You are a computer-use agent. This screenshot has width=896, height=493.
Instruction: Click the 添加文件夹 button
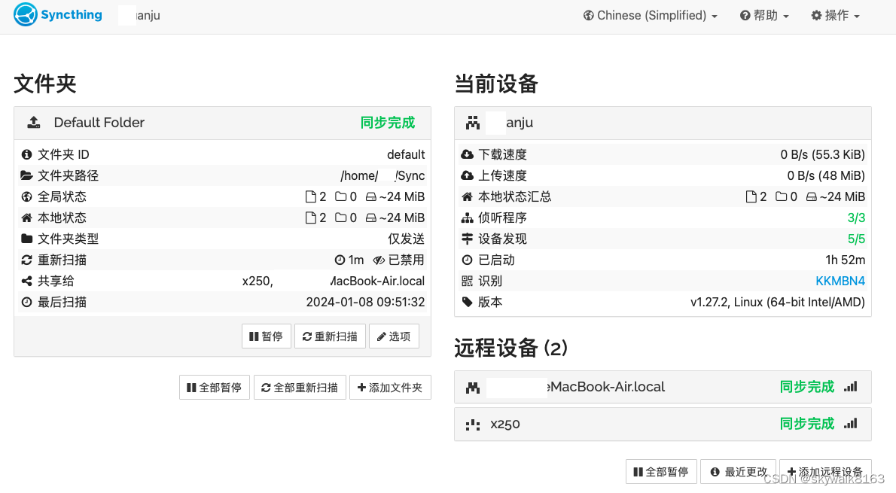point(390,387)
